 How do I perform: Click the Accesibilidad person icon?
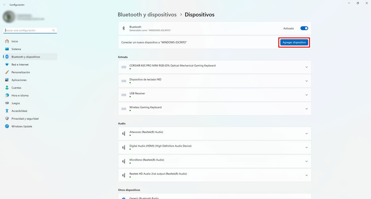tap(7, 111)
